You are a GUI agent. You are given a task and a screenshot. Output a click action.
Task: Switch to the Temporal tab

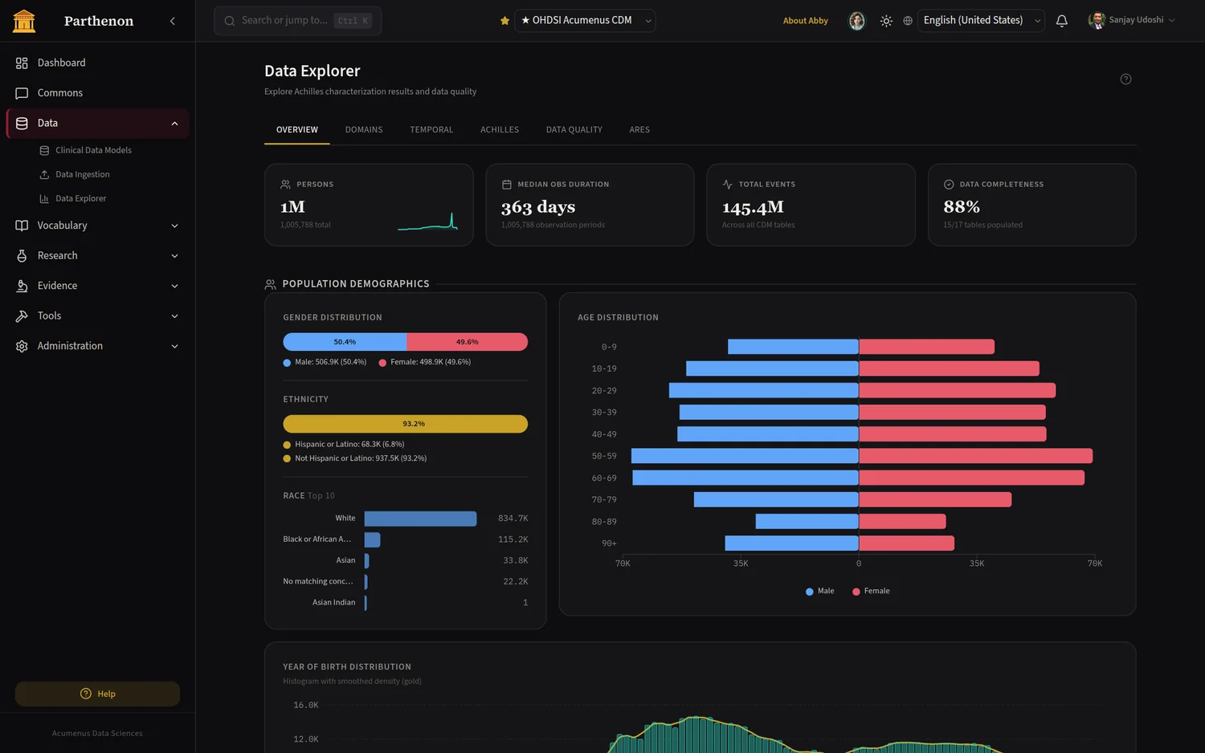click(431, 130)
